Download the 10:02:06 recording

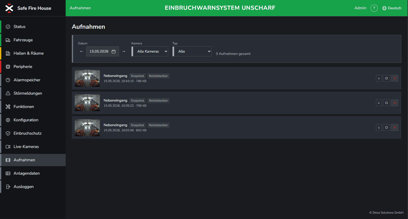coord(379,127)
